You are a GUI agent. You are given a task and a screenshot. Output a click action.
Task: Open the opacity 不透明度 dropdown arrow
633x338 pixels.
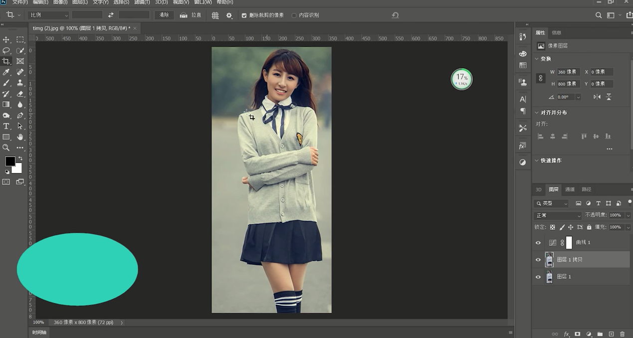[x=628, y=215]
